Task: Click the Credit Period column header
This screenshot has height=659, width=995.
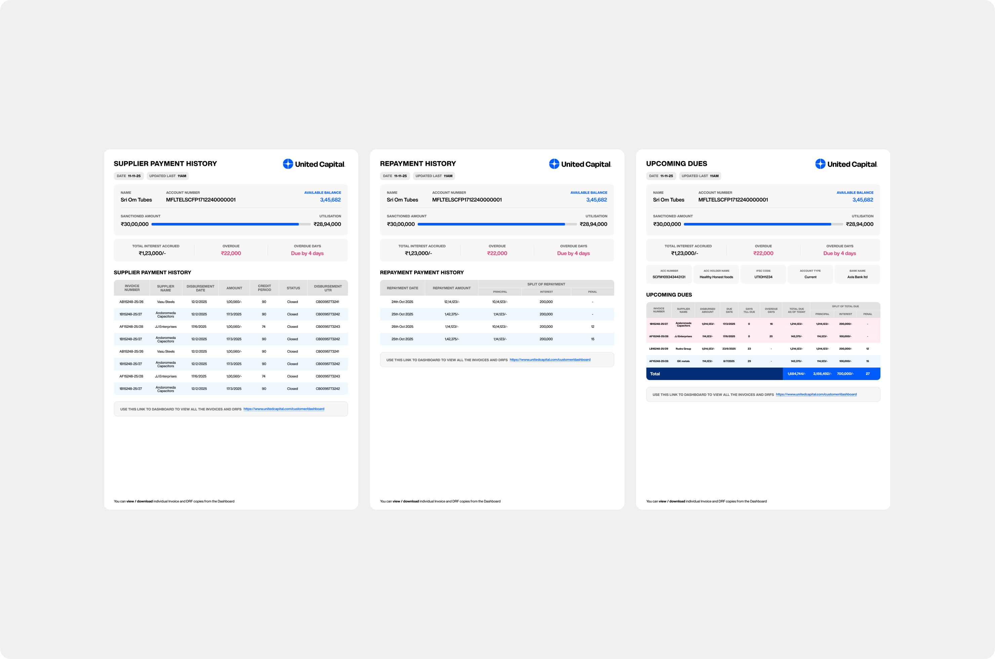Action: (x=264, y=288)
